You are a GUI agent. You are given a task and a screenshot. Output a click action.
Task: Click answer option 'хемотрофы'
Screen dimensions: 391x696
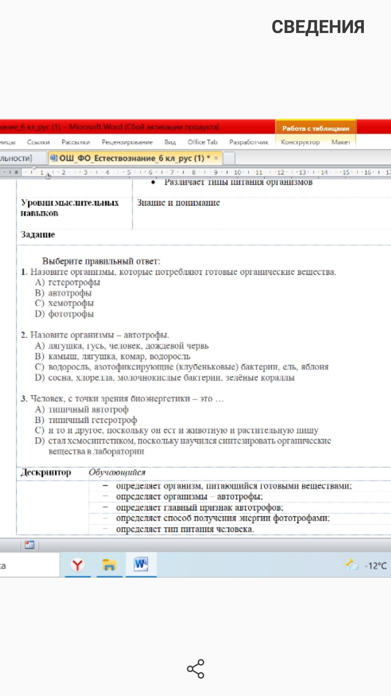(x=71, y=303)
